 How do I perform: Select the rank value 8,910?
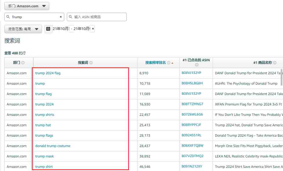[144, 73]
